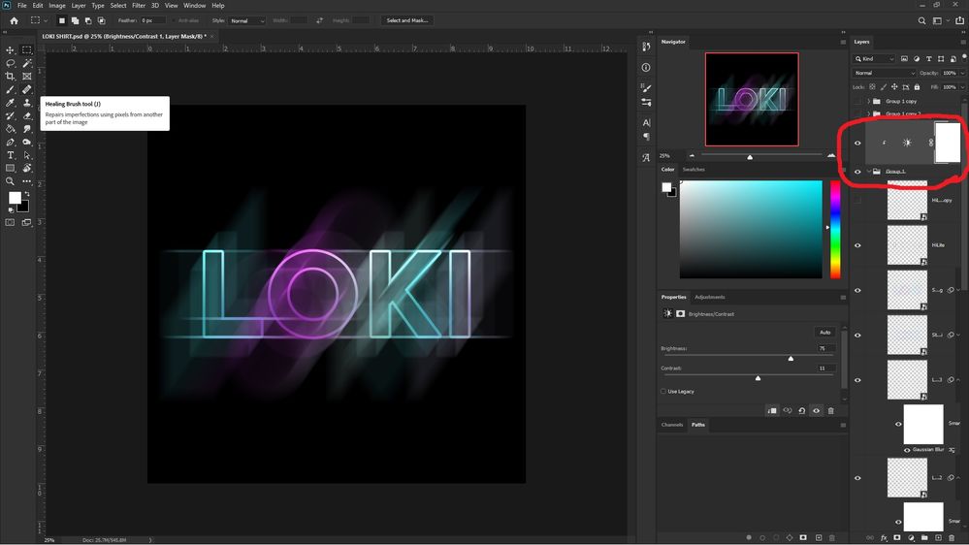Adjust the Brightness slider handle
The height and width of the screenshot is (545, 969).
pos(791,359)
